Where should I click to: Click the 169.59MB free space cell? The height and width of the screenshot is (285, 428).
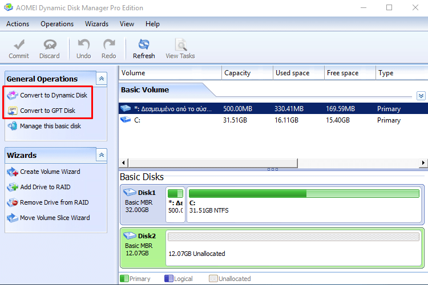click(340, 108)
